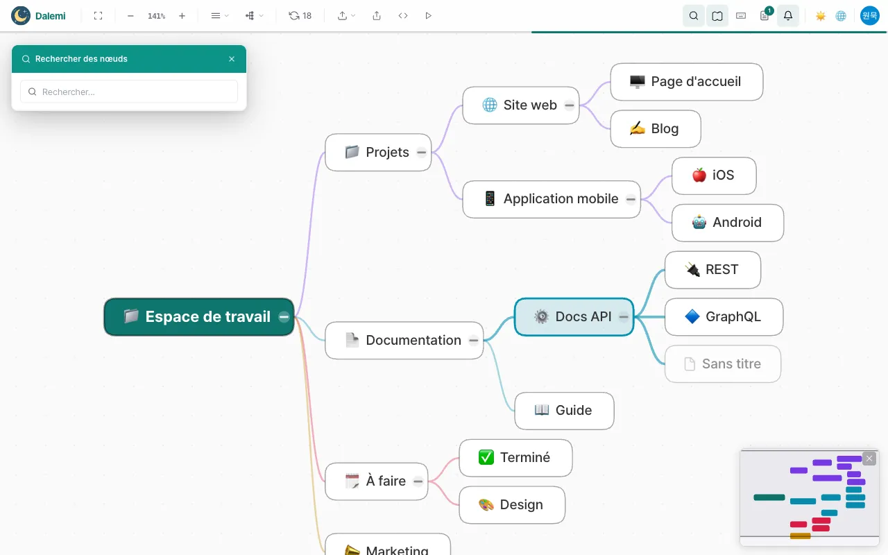
Task: Click the share icon
Action: pyautogui.click(x=377, y=15)
